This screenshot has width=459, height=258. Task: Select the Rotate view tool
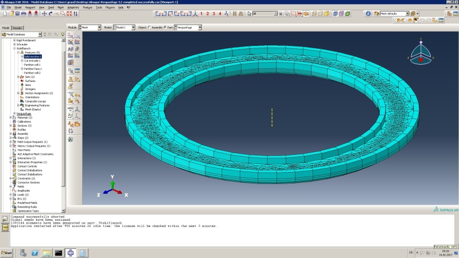50,14
